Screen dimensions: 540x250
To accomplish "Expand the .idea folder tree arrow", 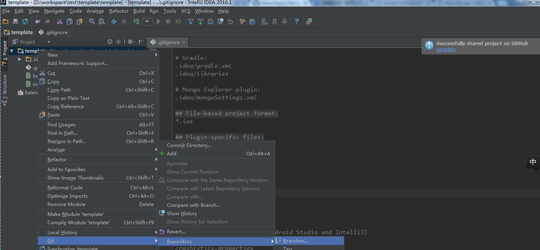I will pyautogui.click(x=20, y=59).
